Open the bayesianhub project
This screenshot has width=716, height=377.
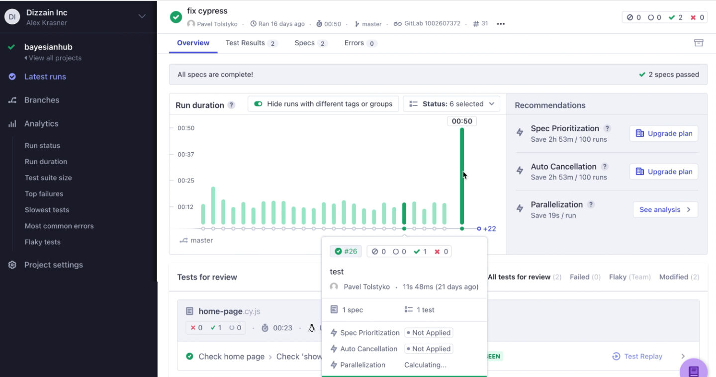point(48,47)
